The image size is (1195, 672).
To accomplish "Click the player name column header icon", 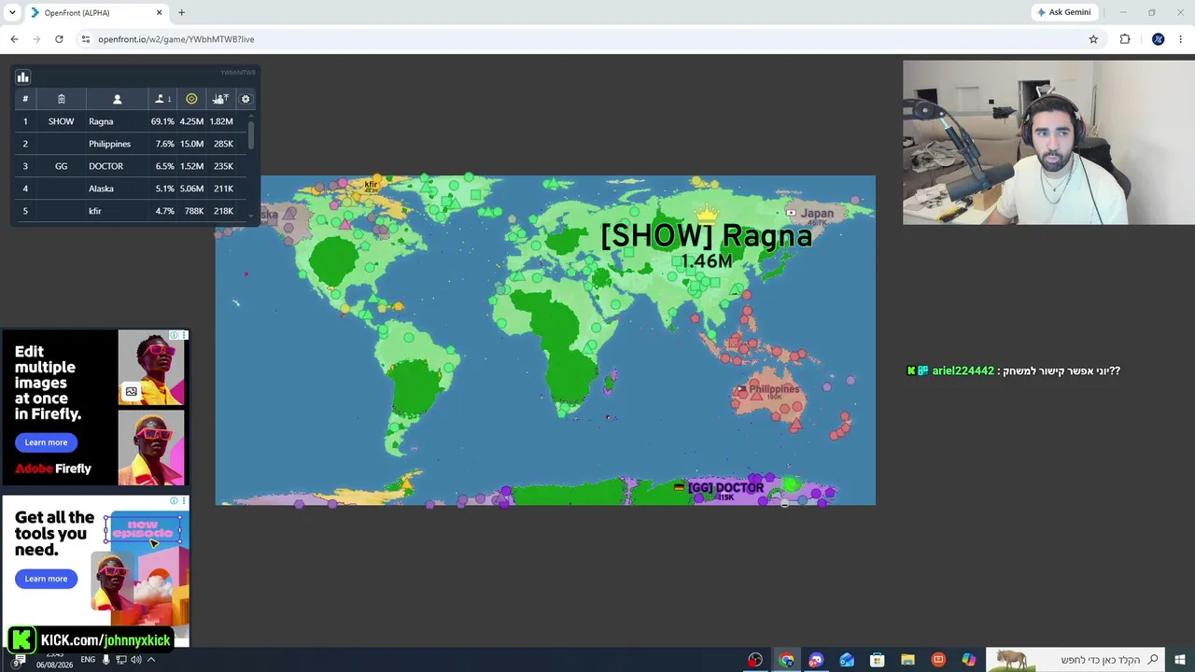I will (117, 99).
